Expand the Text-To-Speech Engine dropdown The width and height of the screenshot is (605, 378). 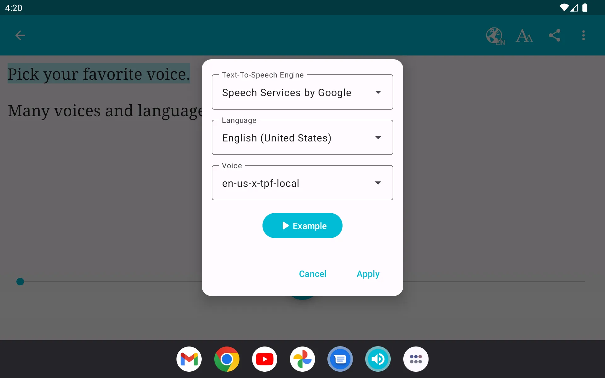click(378, 92)
